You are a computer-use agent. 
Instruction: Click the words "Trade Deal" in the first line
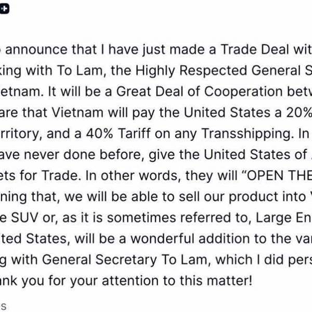(255, 49)
